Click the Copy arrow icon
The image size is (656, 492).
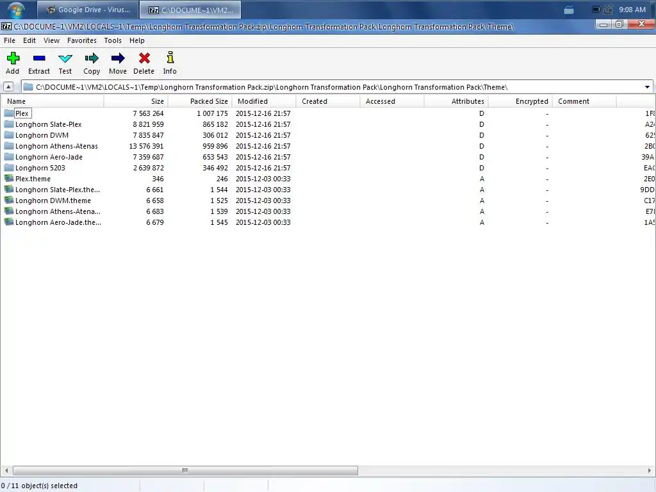92,58
